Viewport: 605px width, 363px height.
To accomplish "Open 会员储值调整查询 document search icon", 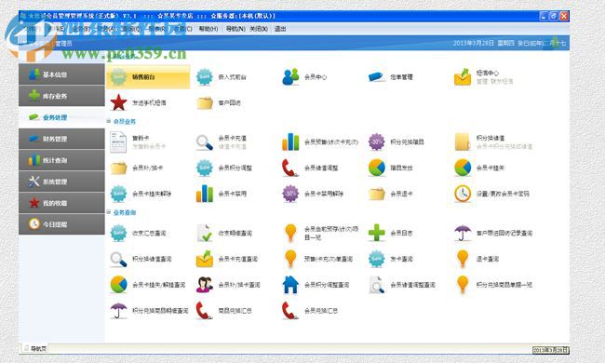I will [x=376, y=285].
